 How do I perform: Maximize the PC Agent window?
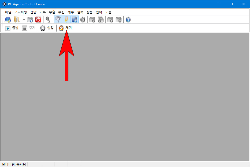pos(231,4)
